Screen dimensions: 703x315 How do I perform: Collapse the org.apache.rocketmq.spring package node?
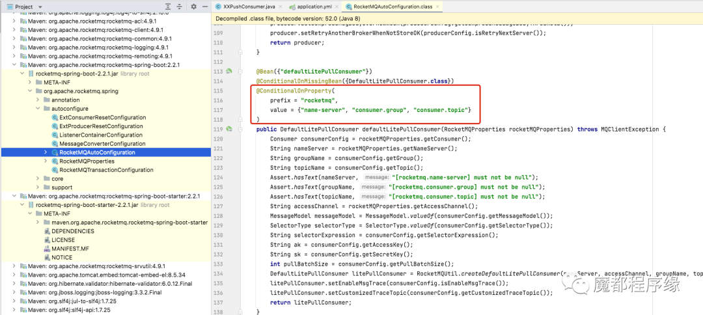[30, 91]
